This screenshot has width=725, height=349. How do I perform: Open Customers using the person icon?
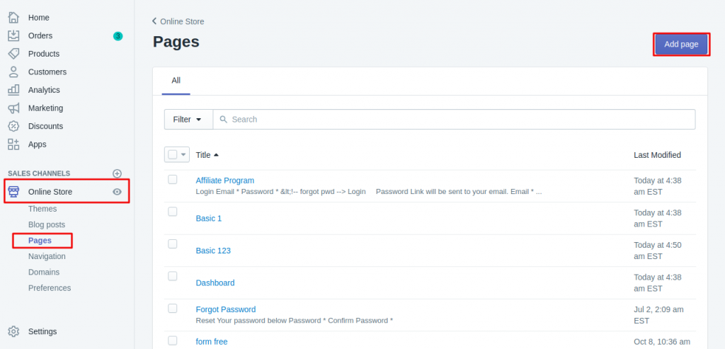tap(13, 71)
